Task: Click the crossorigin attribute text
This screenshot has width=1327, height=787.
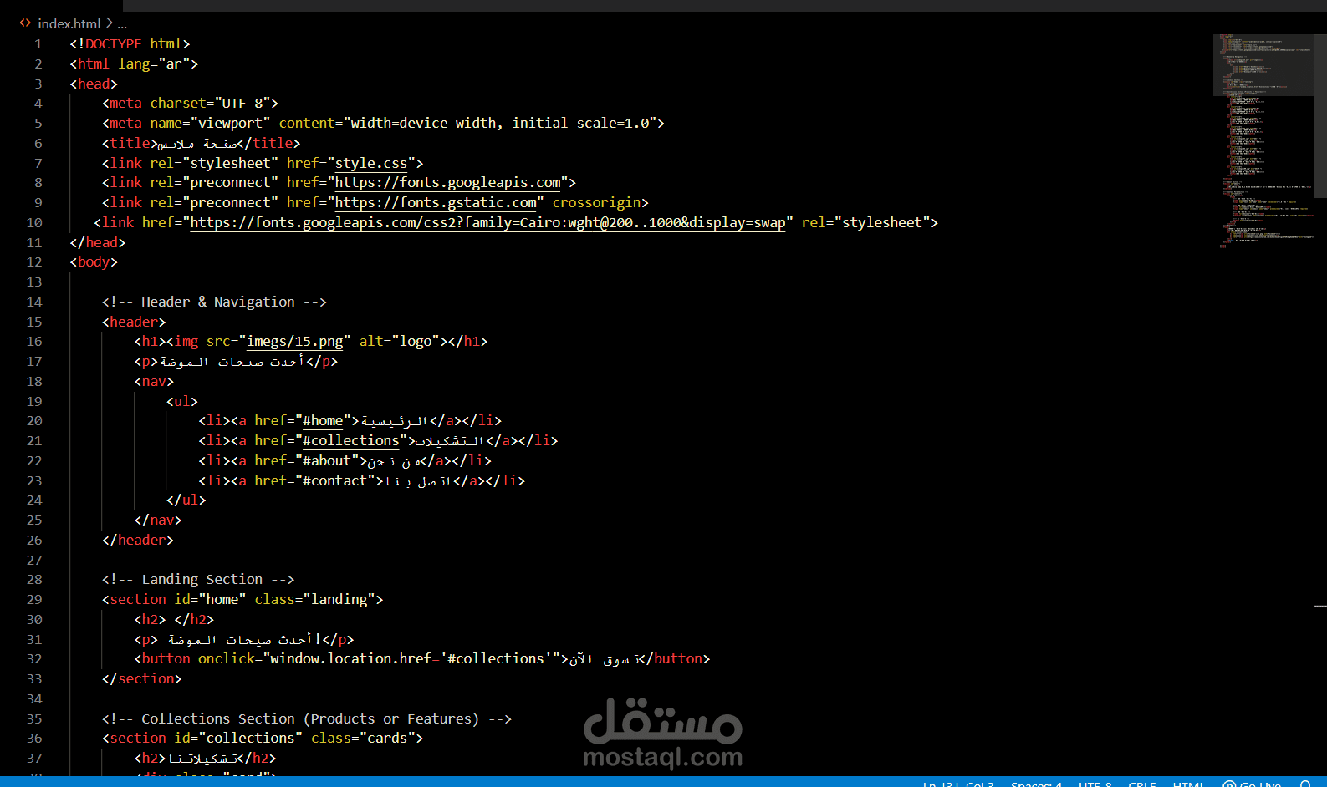Action: (x=596, y=202)
